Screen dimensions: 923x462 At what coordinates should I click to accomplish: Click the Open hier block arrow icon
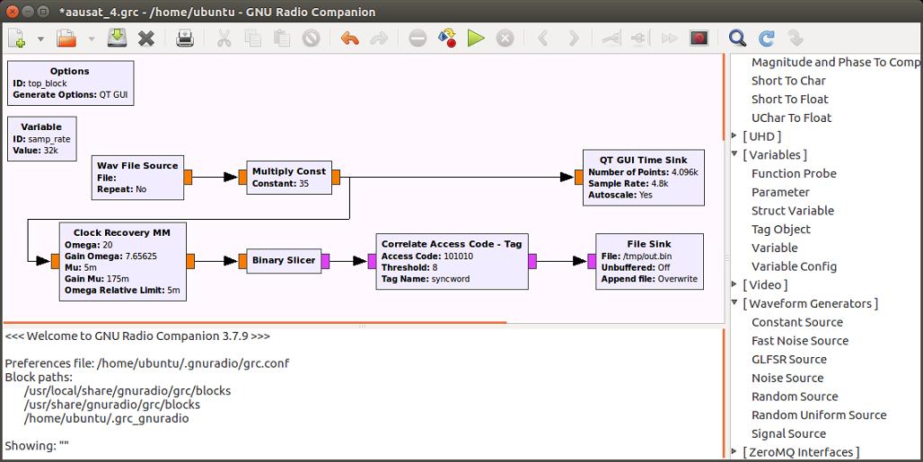[x=796, y=39]
